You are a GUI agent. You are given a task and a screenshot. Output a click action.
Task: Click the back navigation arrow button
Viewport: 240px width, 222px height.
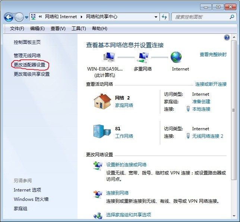[x=9, y=17]
